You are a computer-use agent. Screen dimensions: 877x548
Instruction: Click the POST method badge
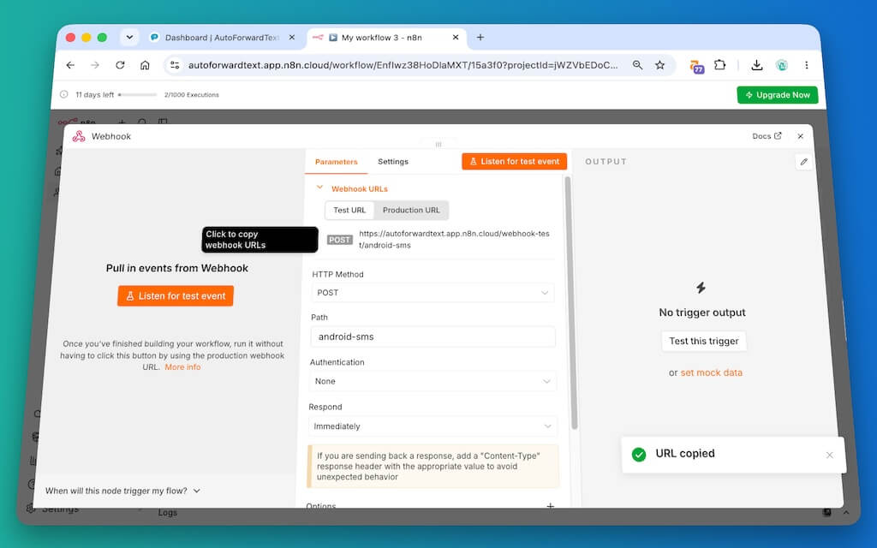pos(339,240)
